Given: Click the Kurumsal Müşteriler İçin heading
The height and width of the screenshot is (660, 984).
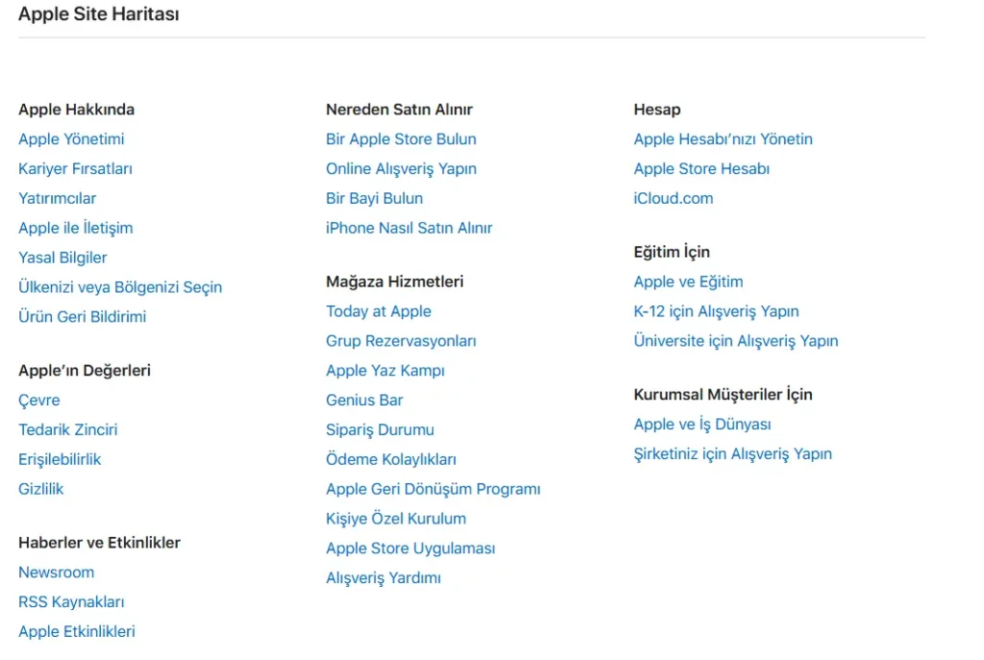Looking at the screenshot, I should (x=723, y=395).
